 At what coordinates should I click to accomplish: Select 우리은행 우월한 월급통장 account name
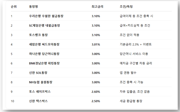tap(46, 16)
